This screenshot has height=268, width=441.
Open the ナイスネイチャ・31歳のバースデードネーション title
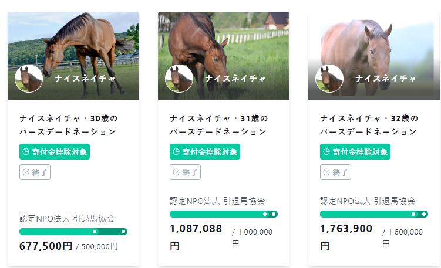coord(219,125)
